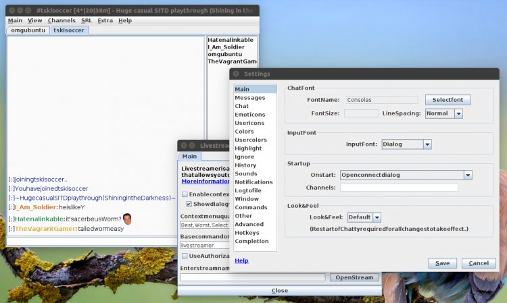Click Close button in Livestreamer window

click(x=280, y=291)
